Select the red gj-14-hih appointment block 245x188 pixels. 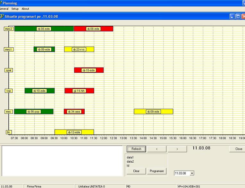click(79, 91)
